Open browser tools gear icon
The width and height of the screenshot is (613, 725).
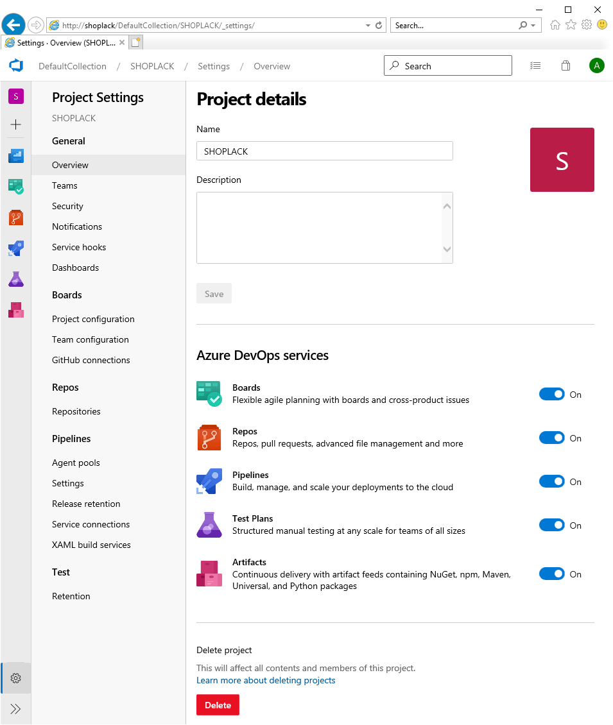point(587,25)
